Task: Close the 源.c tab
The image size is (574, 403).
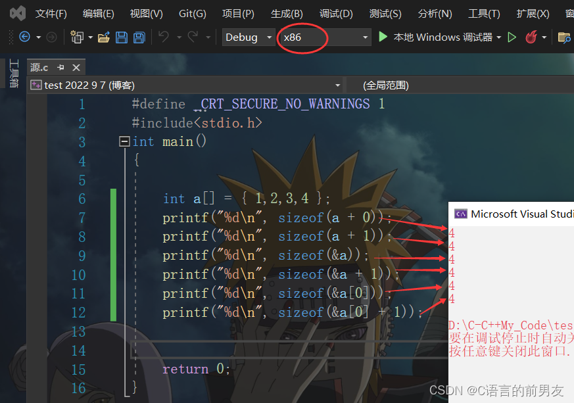Action: [x=76, y=67]
